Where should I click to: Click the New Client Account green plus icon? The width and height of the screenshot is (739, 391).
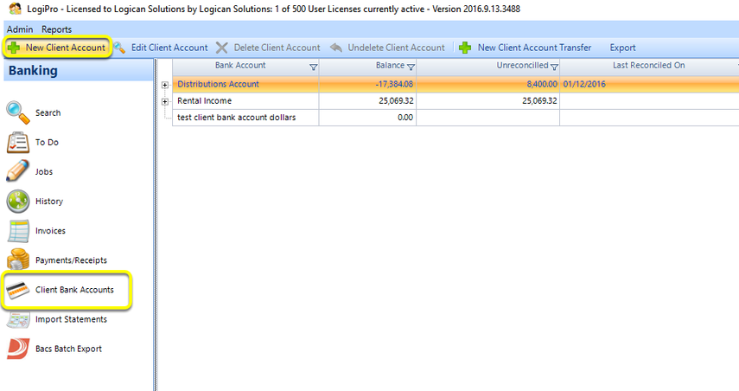coord(14,48)
